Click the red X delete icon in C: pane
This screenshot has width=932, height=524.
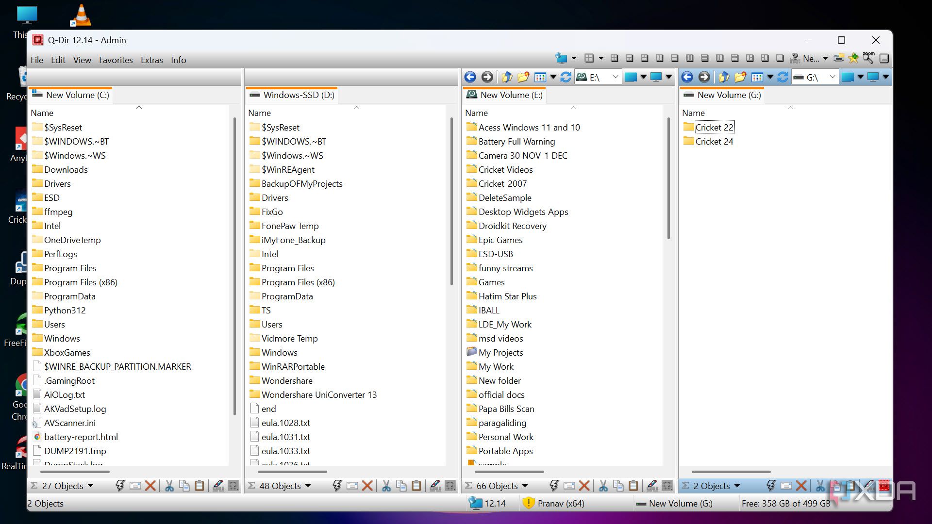(x=150, y=486)
